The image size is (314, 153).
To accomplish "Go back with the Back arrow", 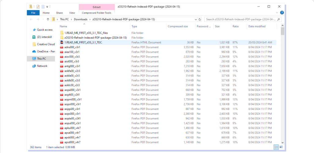I will (31, 19).
